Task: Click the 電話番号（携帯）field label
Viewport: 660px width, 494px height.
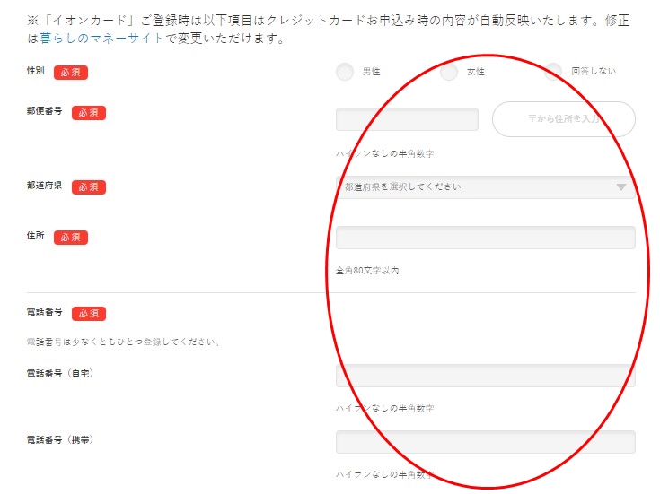Action: 60,440
